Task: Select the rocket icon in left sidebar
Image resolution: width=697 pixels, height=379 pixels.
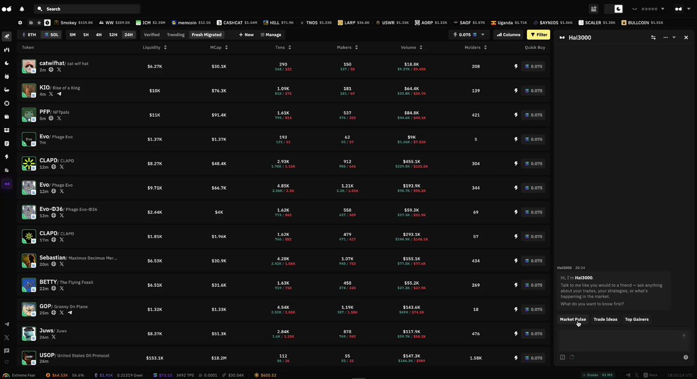Action: click(x=7, y=37)
